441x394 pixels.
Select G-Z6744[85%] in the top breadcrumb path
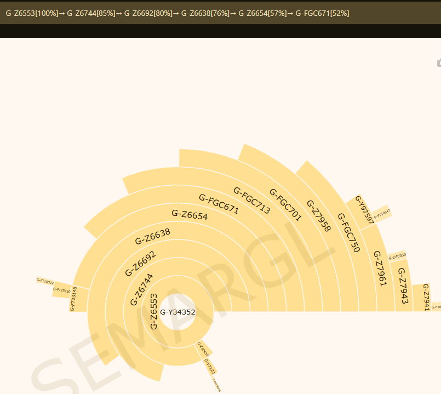[x=91, y=13]
